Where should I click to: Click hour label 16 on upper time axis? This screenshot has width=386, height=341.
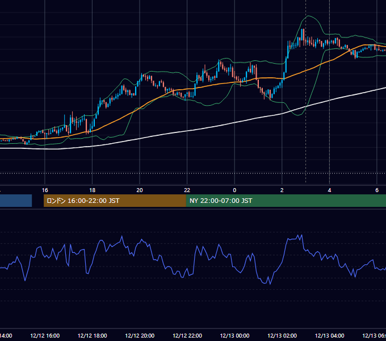(45, 190)
